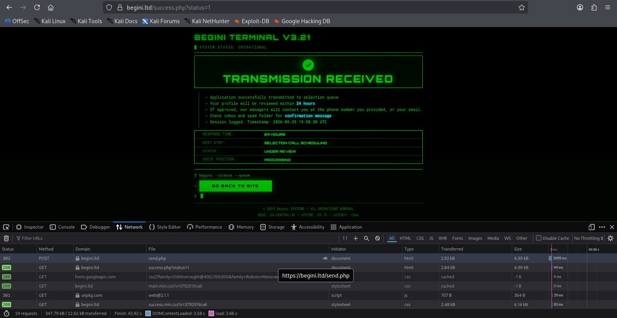Click the browser forward arrow
The height and width of the screenshot is (318, 617).
(23, 8)
